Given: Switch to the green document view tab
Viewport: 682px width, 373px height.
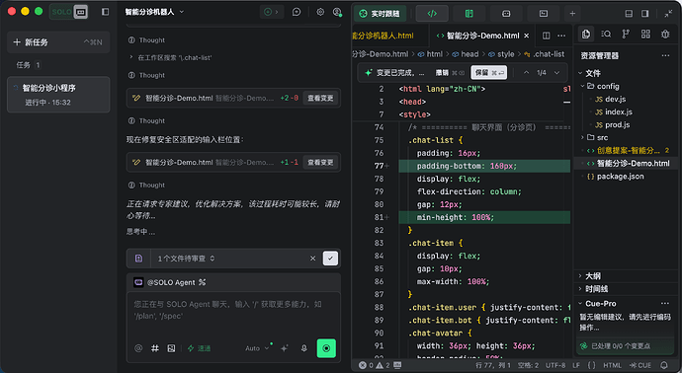Looking at the screenshot, I should click(469, 14).
